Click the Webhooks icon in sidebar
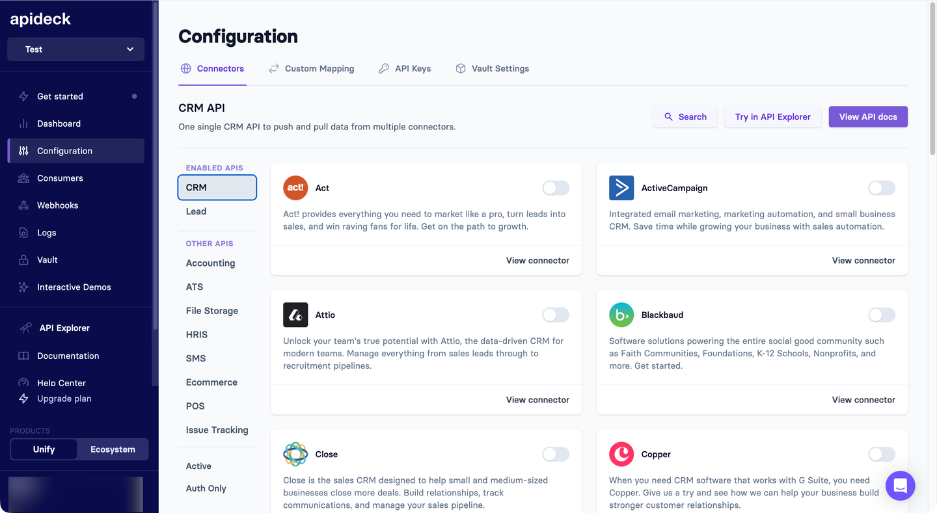937x513 pixels. click(23, 205)
